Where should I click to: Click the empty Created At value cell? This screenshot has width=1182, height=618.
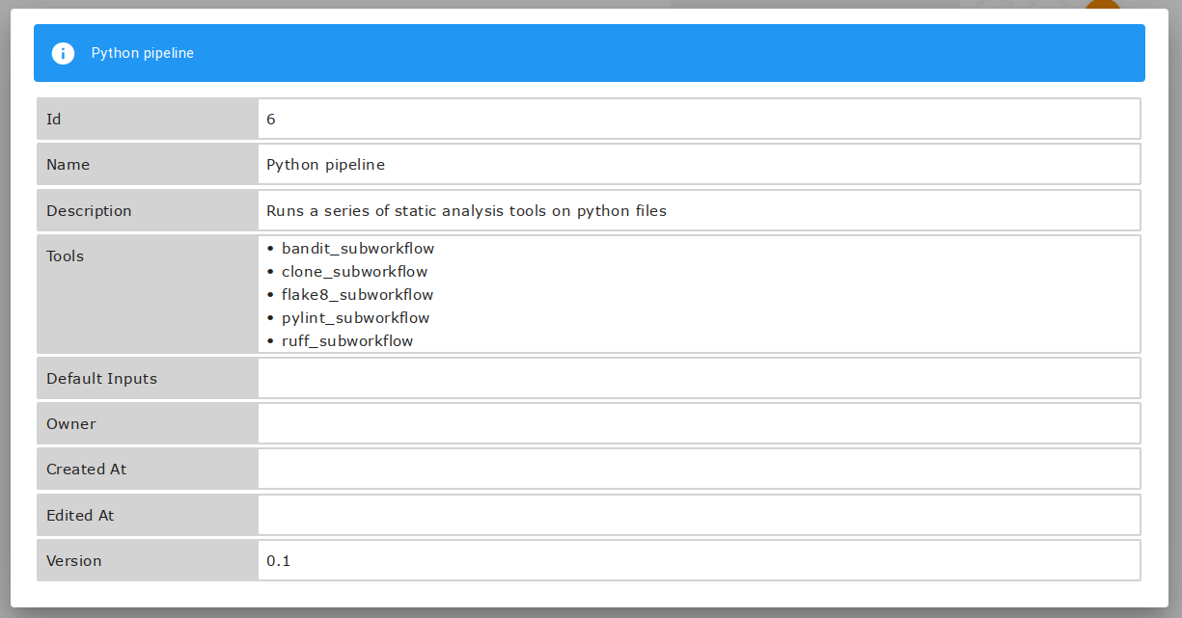(x=700, y=469)
